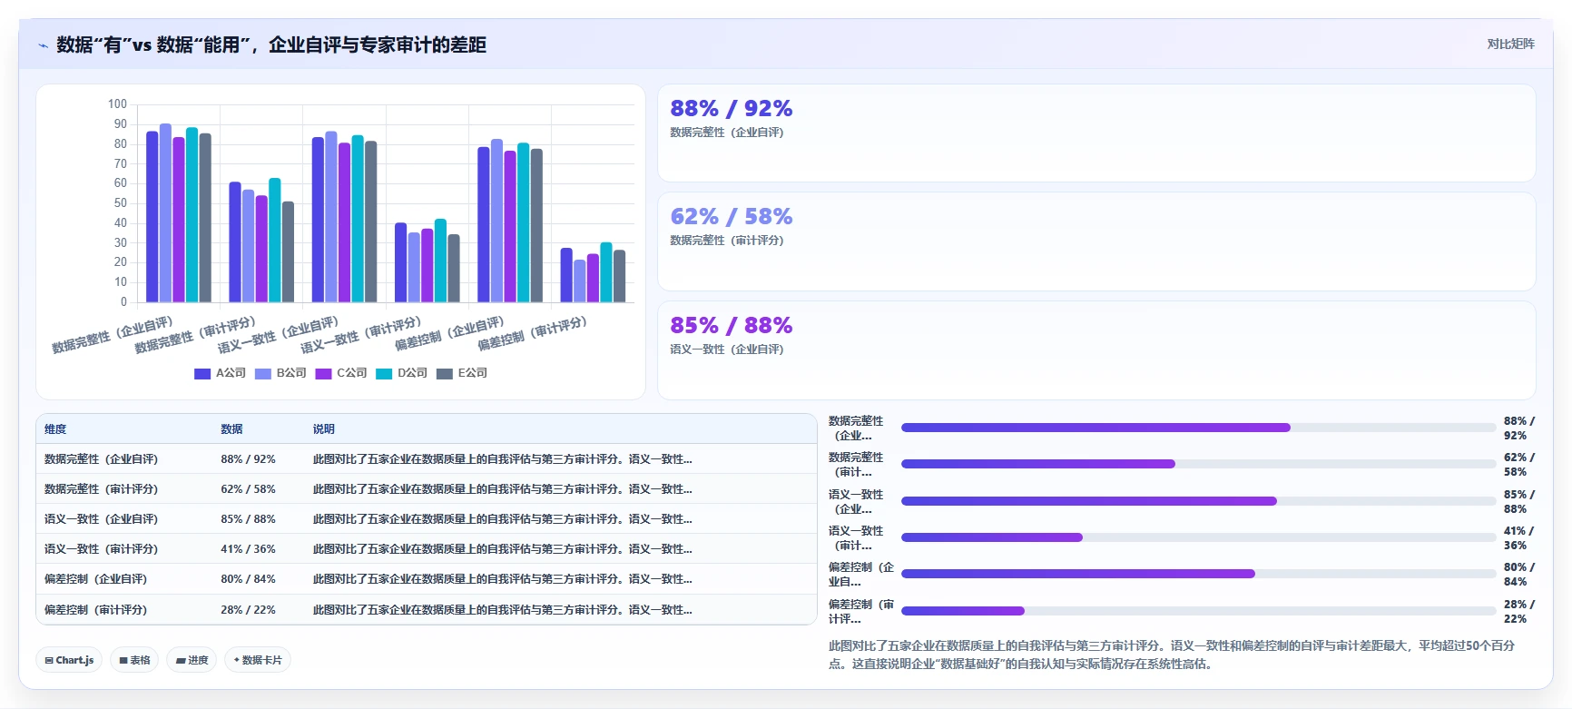
Task: Click table value 62% / 58% in the 数据 column
Action: click(x=248, y=489)
